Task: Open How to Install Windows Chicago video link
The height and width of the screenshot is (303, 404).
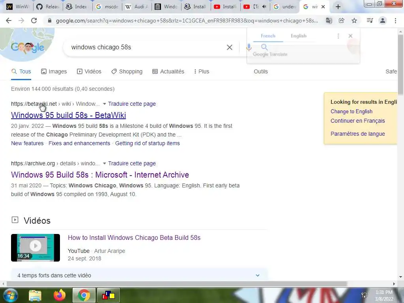Action: click(134, 238)
